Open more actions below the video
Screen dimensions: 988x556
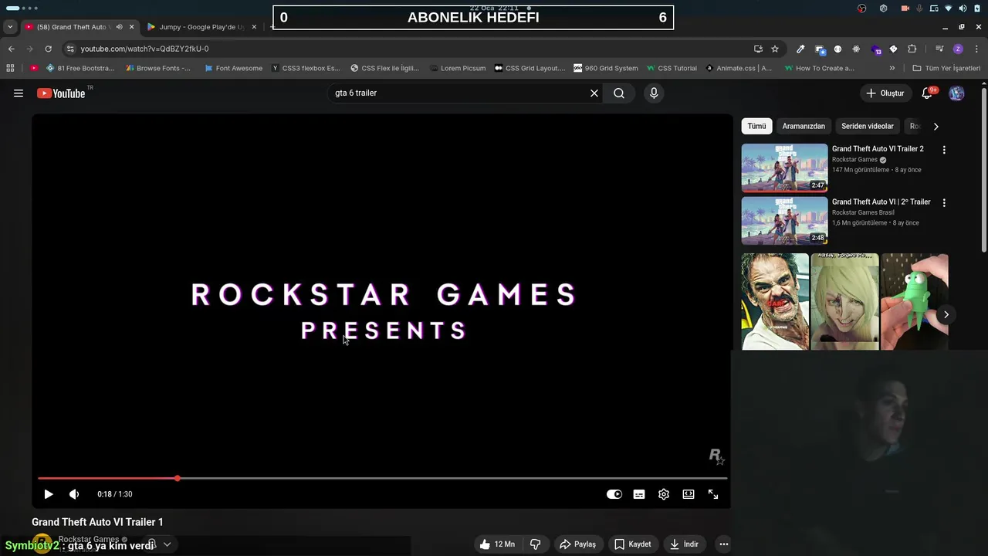pyautogui.click(x=723, y=544)
